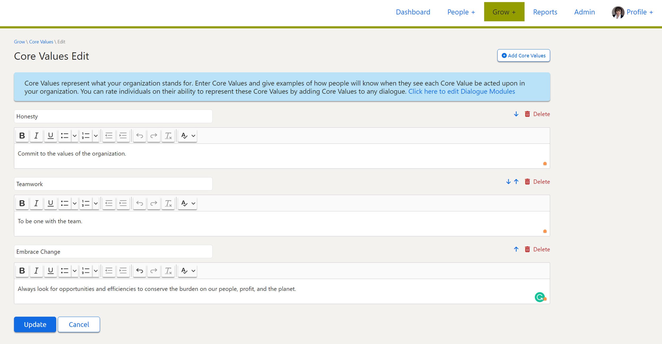662x344 pixels.
Task: Open numbered list dropdown in Teamwork editor
Action: [96, 203]
